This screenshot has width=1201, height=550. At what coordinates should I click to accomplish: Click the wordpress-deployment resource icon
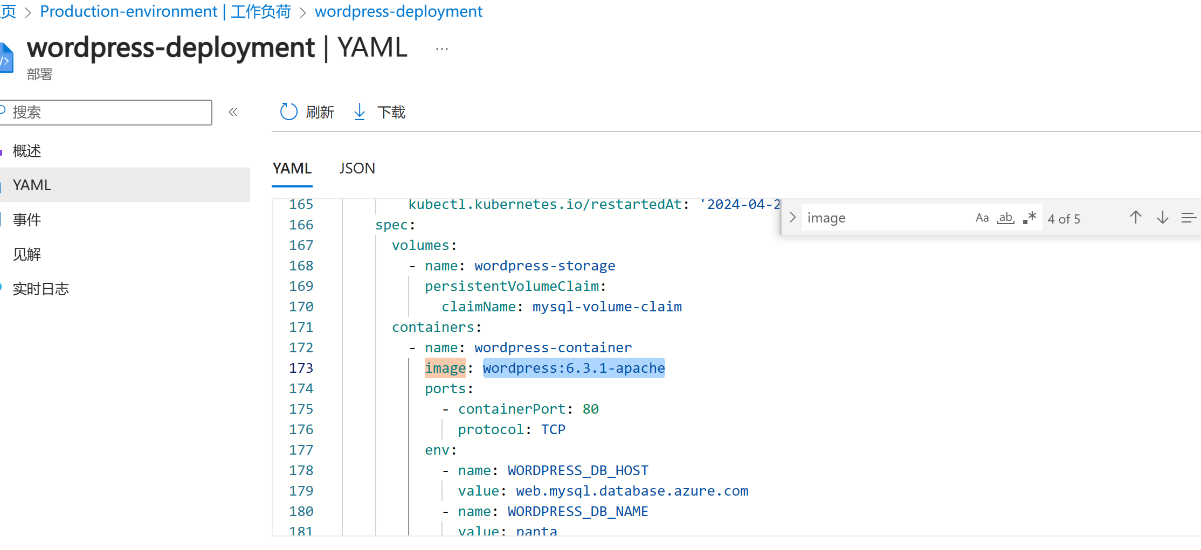pyautogui.click(x=6, y=57)
